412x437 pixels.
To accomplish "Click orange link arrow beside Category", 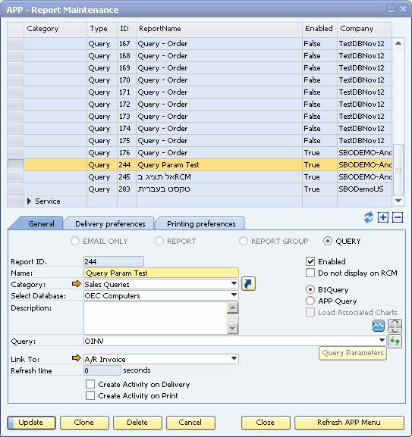I will coord(76,284).
